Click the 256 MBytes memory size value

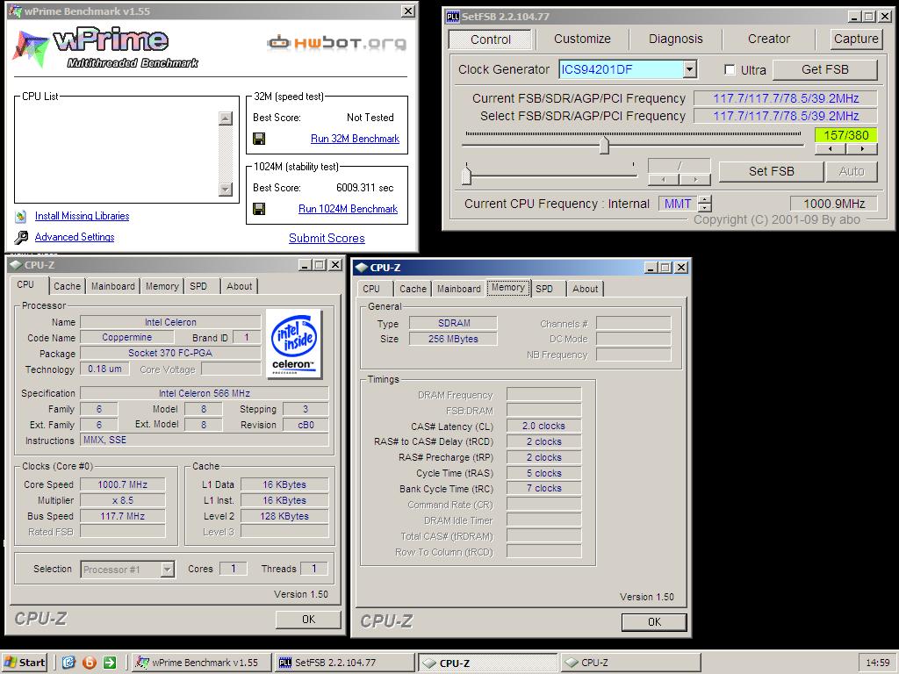453,339
